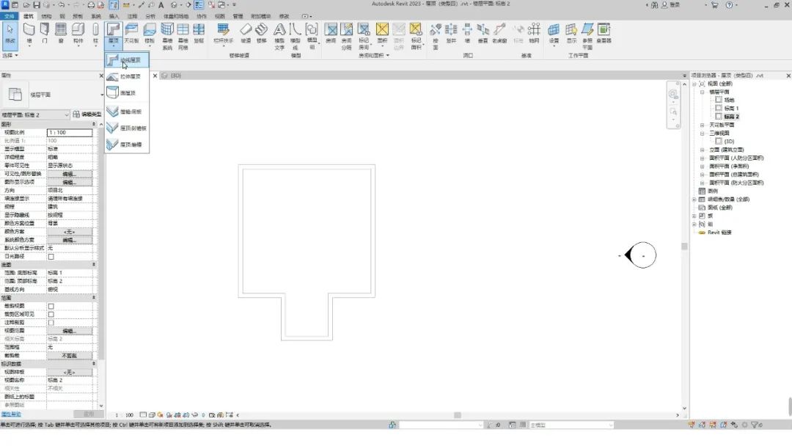Expand the ceiling plans node in browser

click(x=702, y=125)
